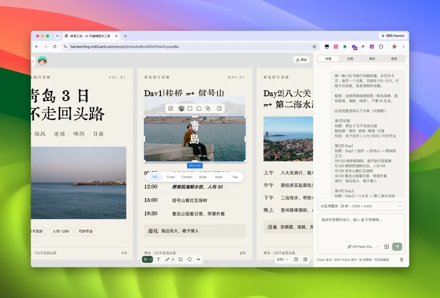Switch to the 图层 tab
This screenshot has height=298, width=440.
(394, 59)
